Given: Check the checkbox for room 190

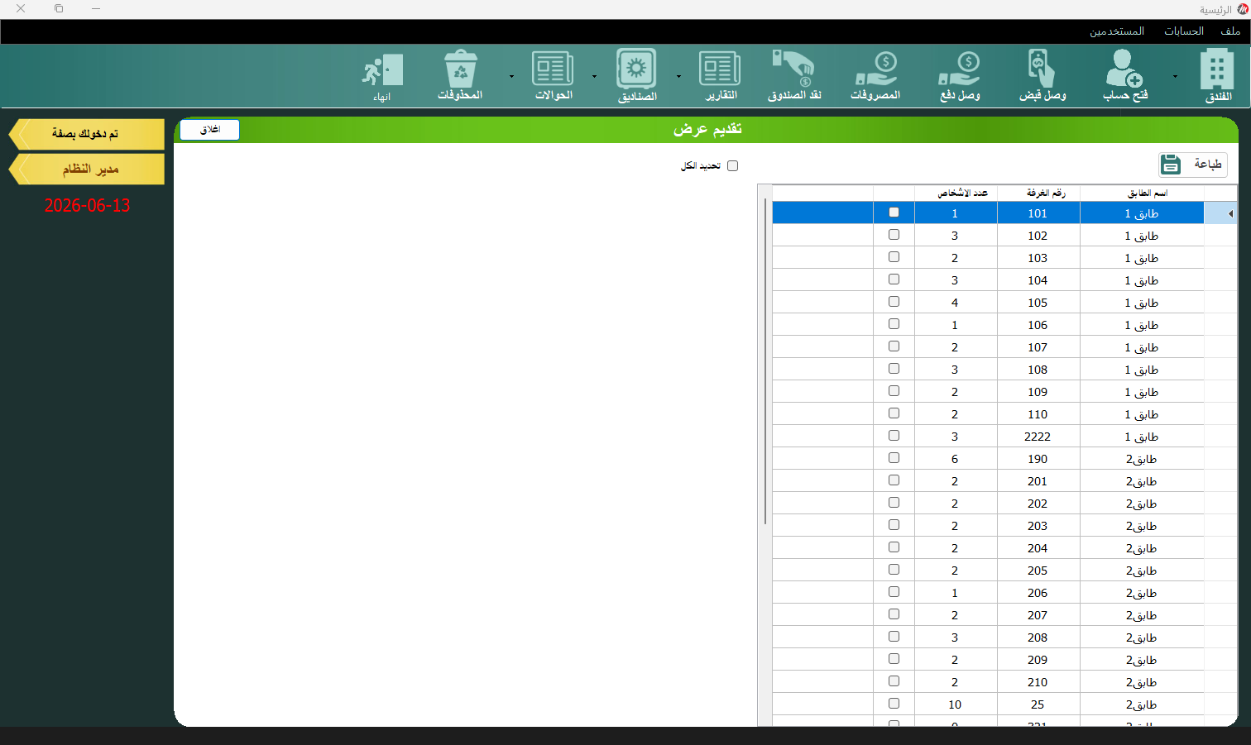Looking at the screenshot, I should (x=894, y=458).
